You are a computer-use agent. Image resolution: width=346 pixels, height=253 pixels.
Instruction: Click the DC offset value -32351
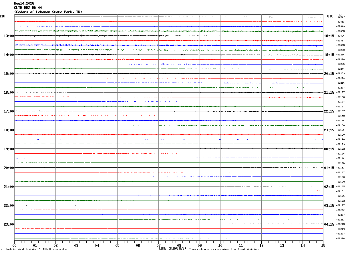point(340,22)
